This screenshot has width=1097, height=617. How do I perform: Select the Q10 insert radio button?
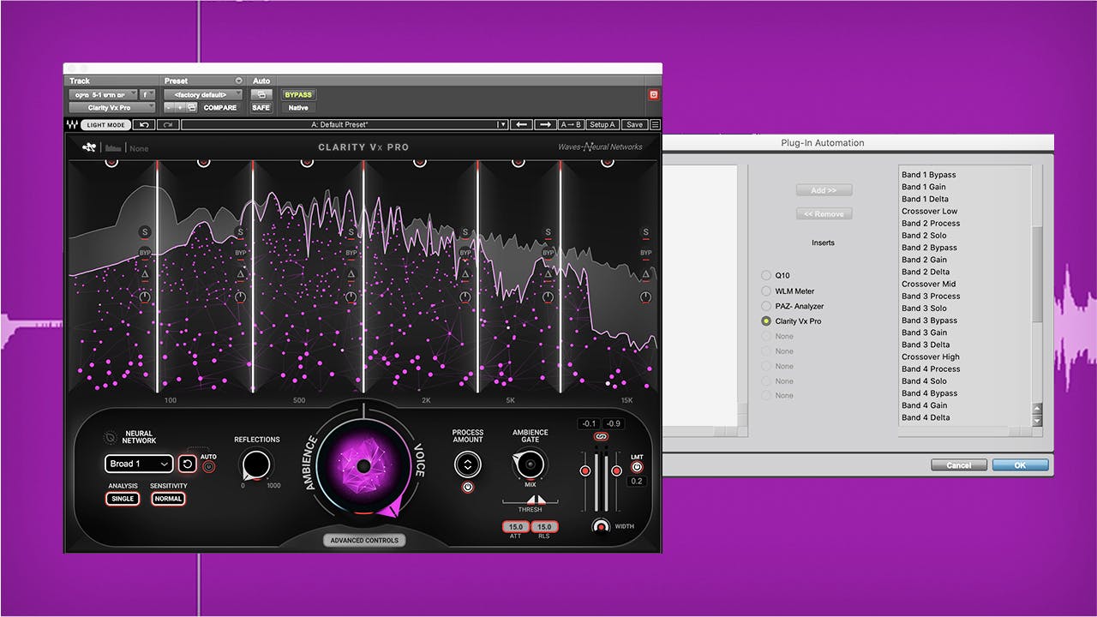(x=766, y=276)
